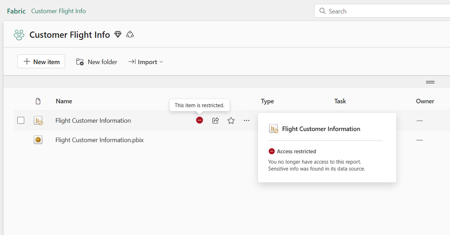This screenshot has width=450, height=235.
Task: Open the Flight Customer Information.pbix item
Action: pyautogui.click(x=100, y=140)
